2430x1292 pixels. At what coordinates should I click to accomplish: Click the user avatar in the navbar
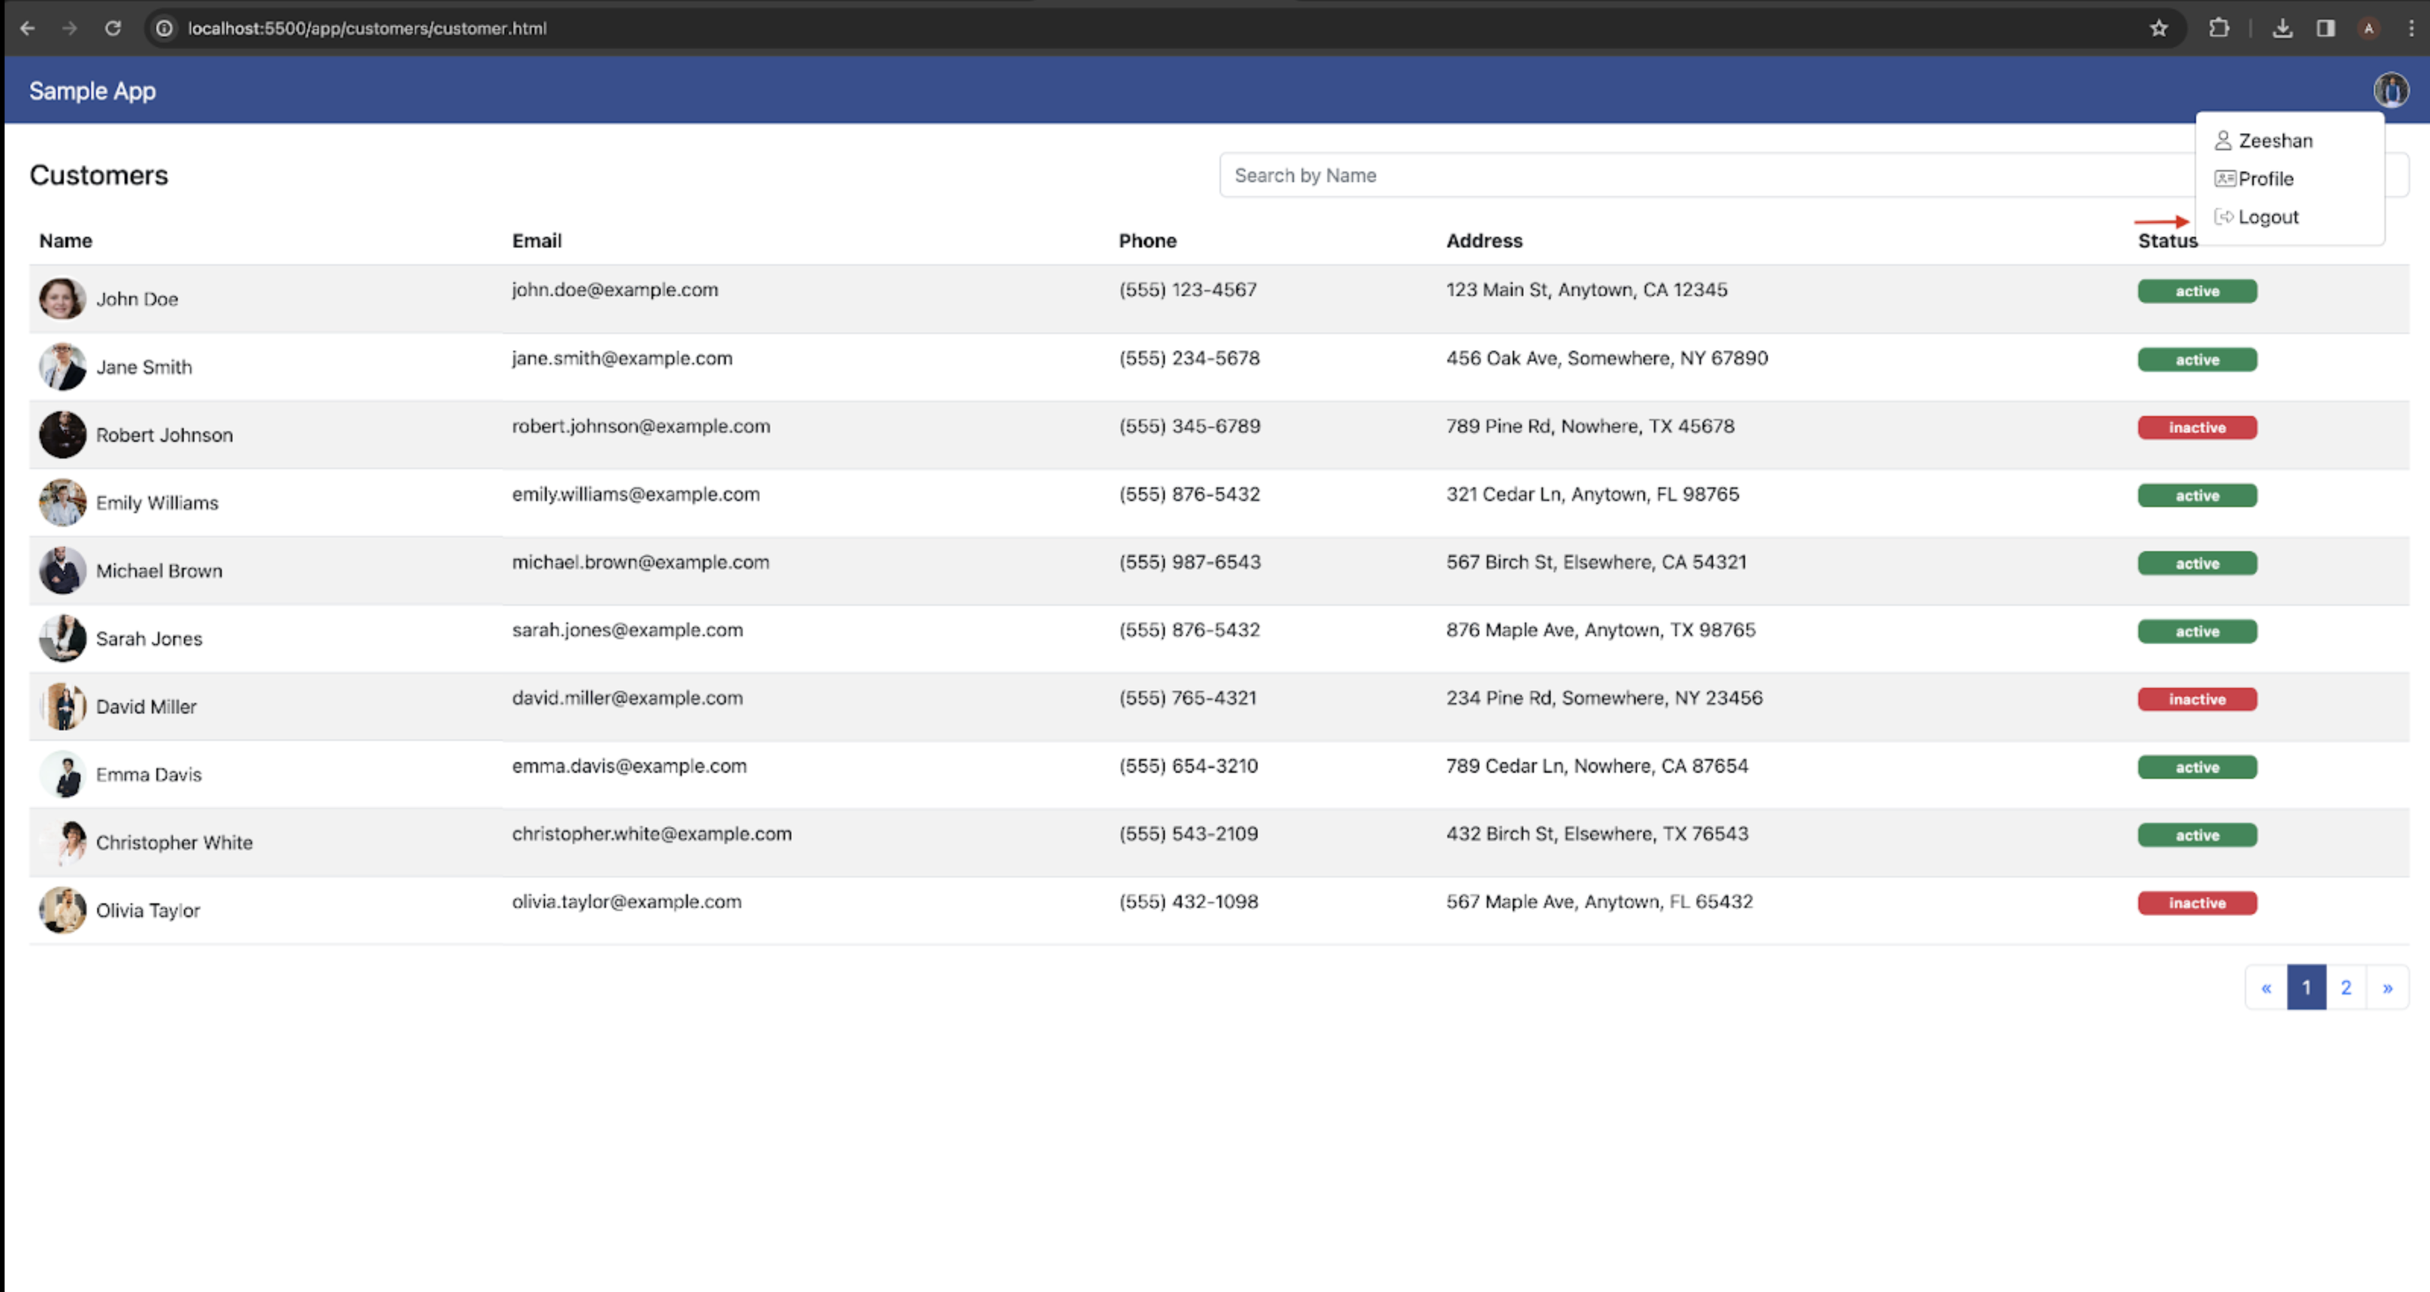(2391, 90)
